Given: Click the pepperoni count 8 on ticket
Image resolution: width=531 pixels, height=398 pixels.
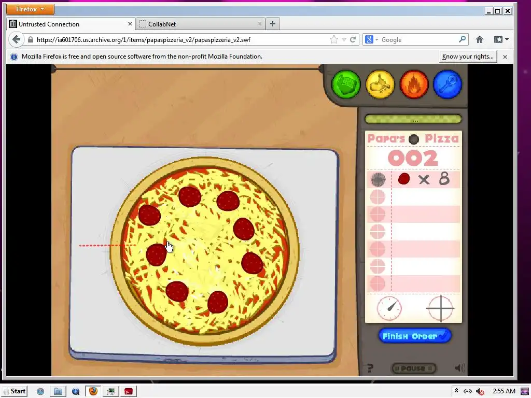Looking at the screenshot, I should (x=444, y=179).
